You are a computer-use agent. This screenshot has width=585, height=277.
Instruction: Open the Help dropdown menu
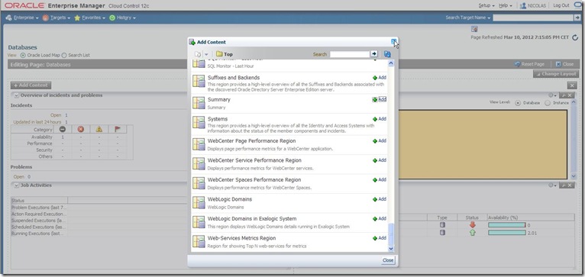tap(506, 5)
